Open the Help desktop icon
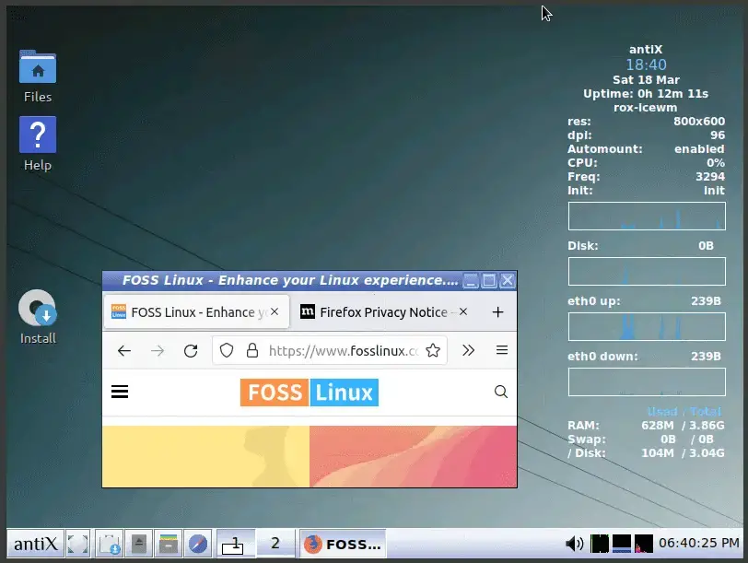 tap(38, 135)
